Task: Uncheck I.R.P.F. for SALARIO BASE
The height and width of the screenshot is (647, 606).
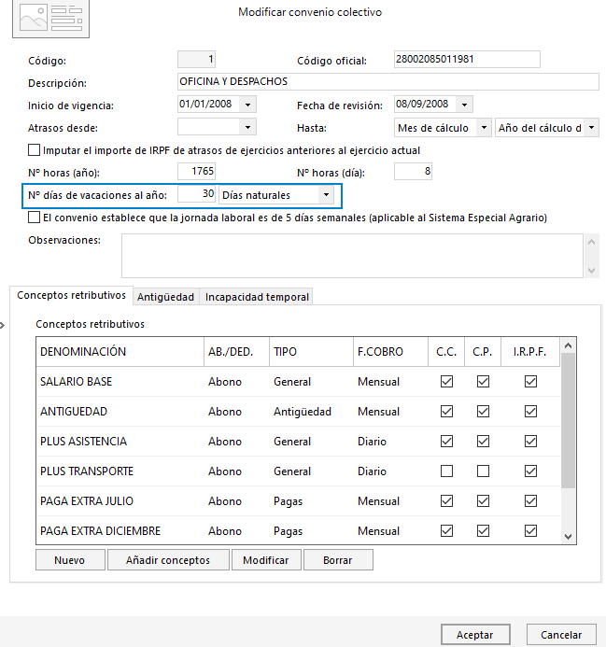Action: 530,381
